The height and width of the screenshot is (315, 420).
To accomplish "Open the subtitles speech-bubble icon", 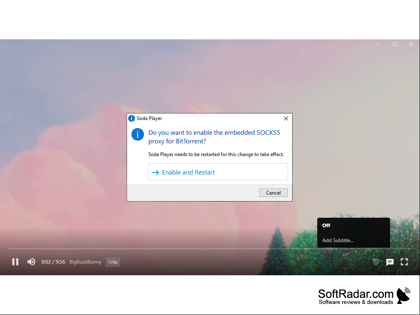I will coord(390,262).
